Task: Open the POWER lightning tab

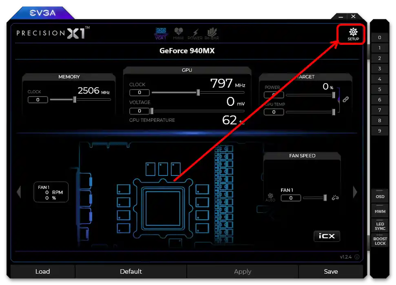Action: coord(195,34)
